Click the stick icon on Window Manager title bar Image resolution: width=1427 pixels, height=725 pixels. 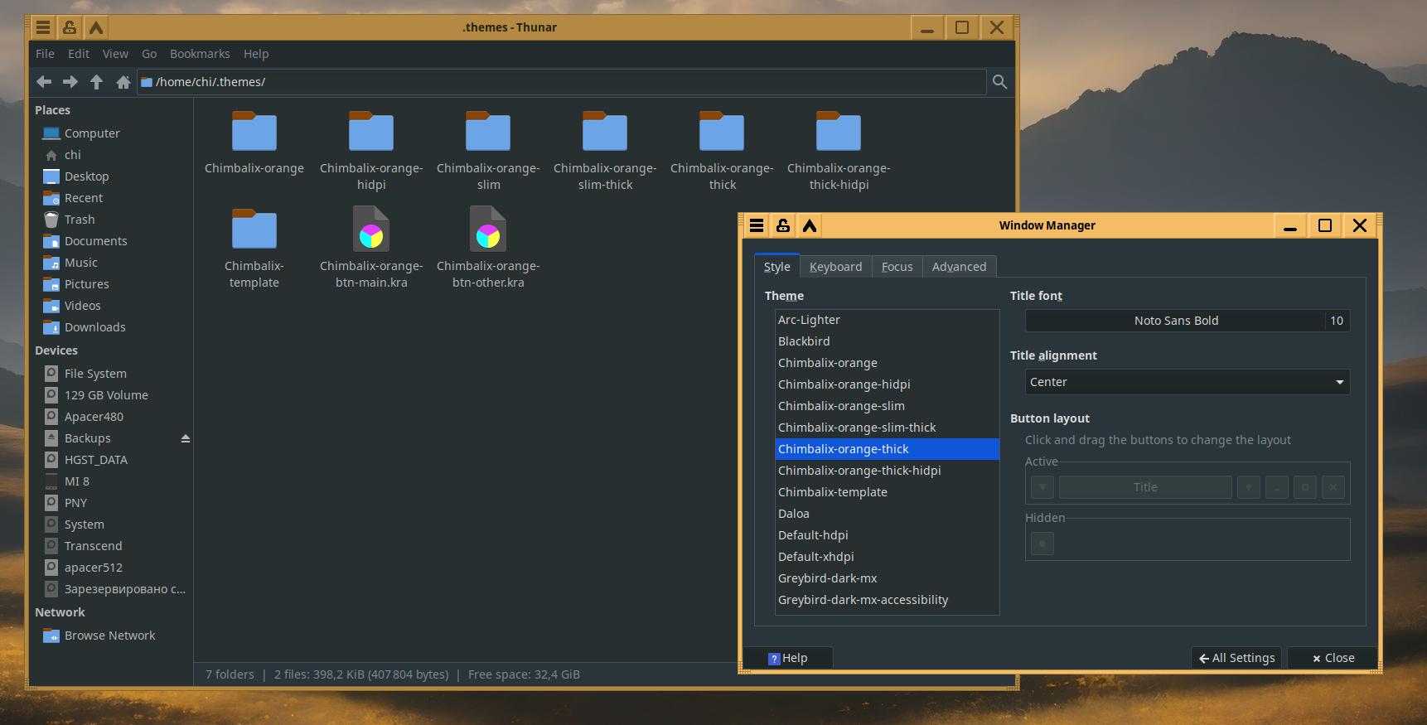783,225
